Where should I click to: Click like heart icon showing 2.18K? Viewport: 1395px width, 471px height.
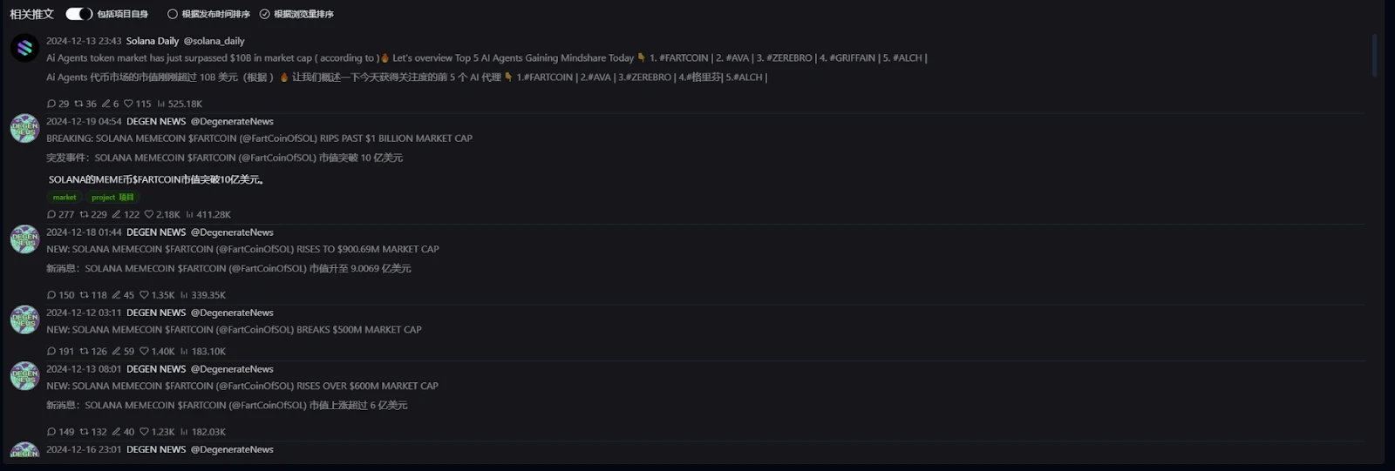(x=149, y=214)
